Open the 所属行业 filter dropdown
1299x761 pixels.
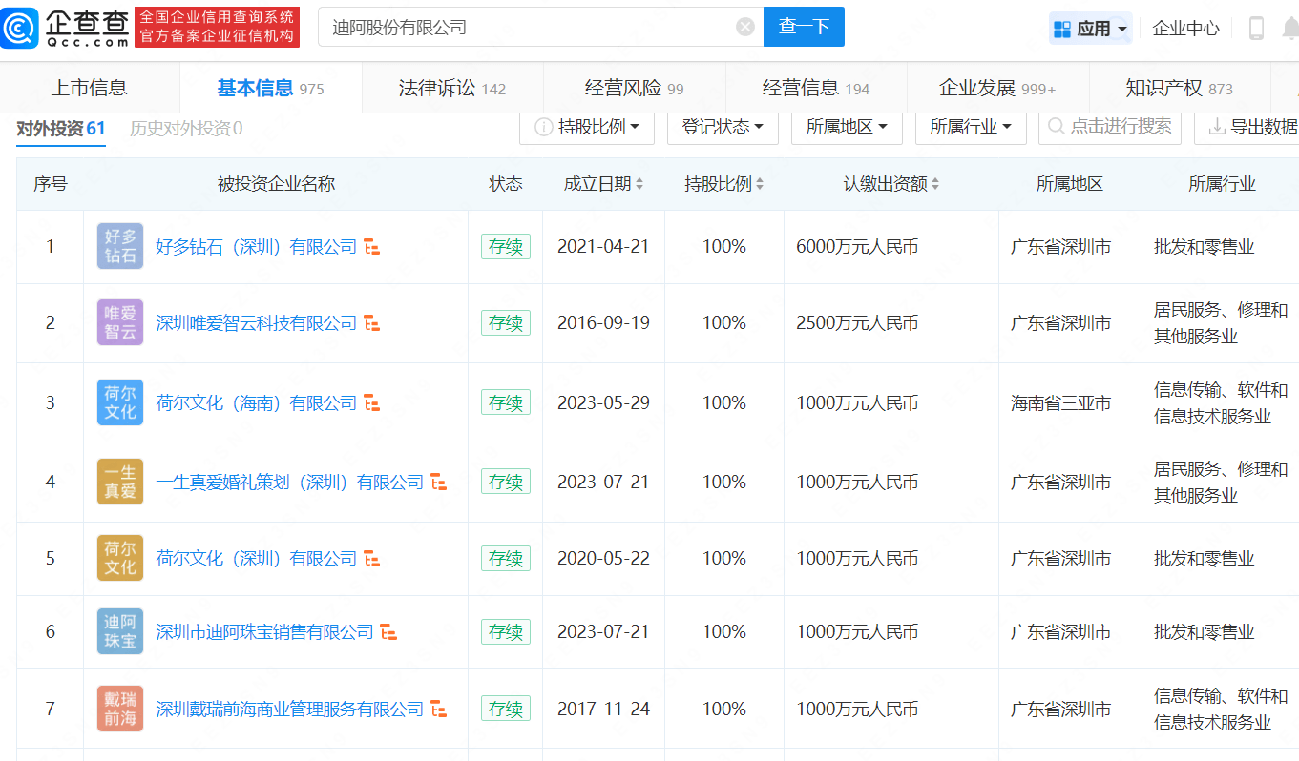[971, 127]
